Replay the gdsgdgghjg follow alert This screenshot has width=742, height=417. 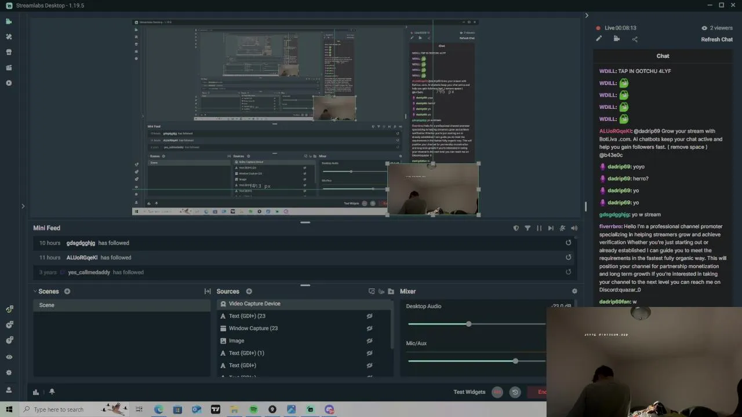click(x=568, y=243)
